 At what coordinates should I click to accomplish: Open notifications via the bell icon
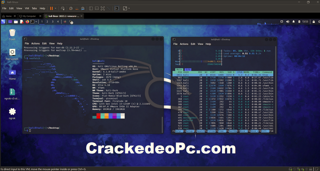coord(294,21)
